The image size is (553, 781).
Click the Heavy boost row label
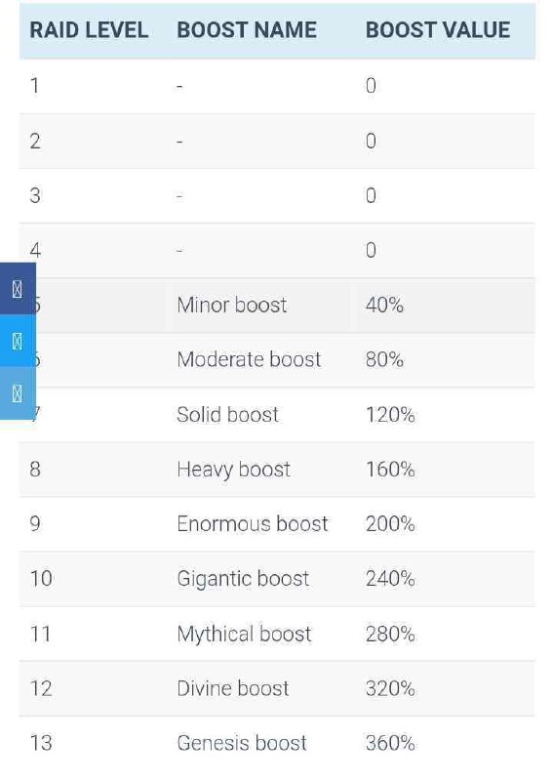(x=233, y=470)
